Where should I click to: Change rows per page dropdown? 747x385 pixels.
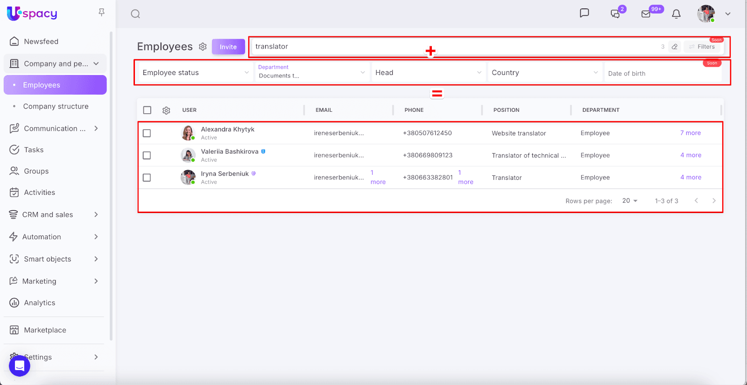pyautogui.click(x=629, y=201)
